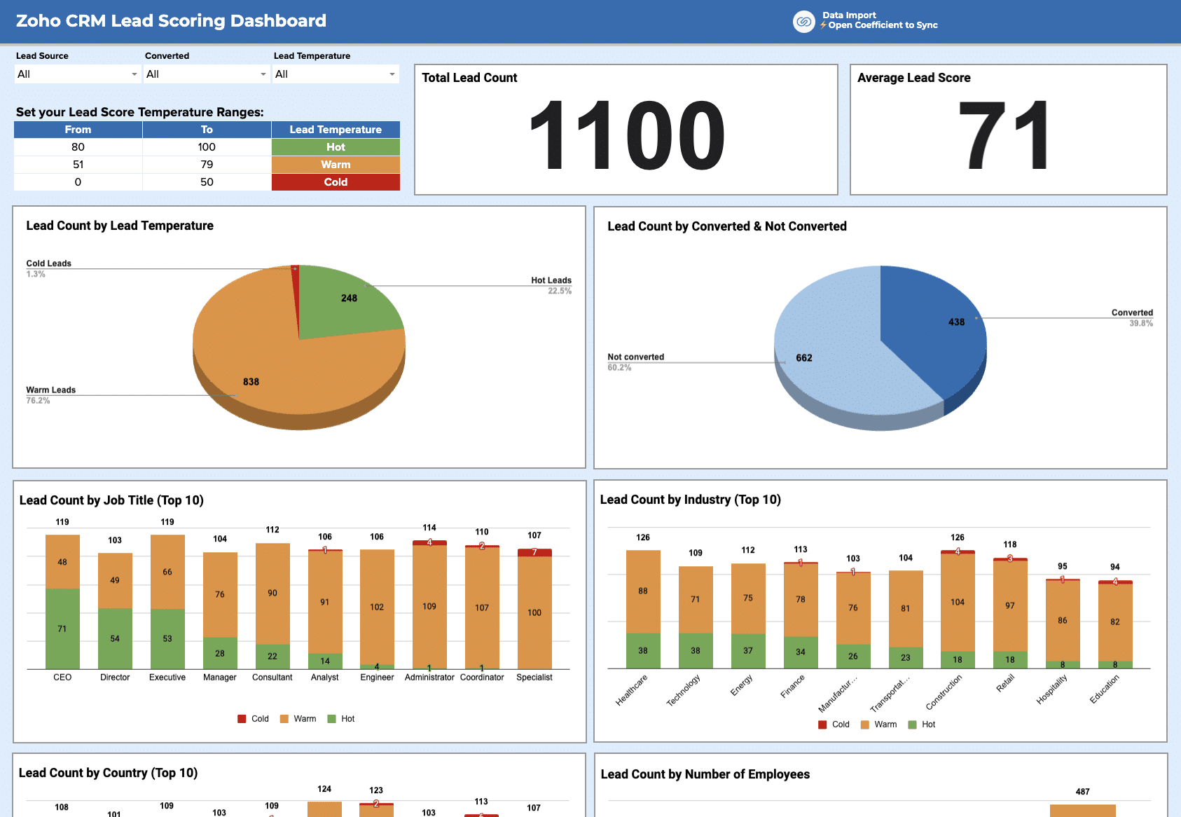Image resolution: width=1181 pixels, height=817 pixels.
Task: Select the Cold temperature label cell
Action: pyautogui.click(x=336, y=182)
